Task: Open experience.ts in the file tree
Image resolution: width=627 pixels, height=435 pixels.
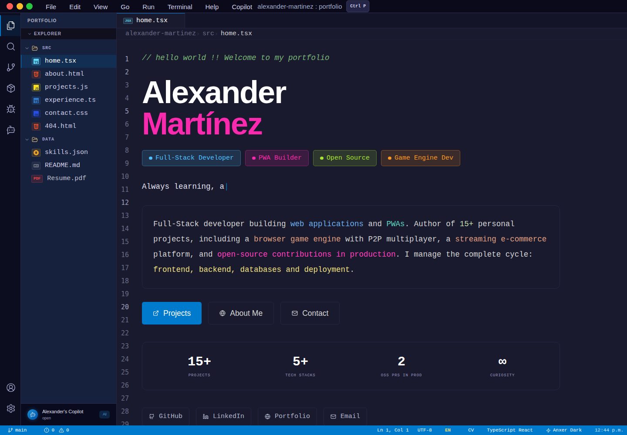Action: pyautogui.click(x=68, y=100)
